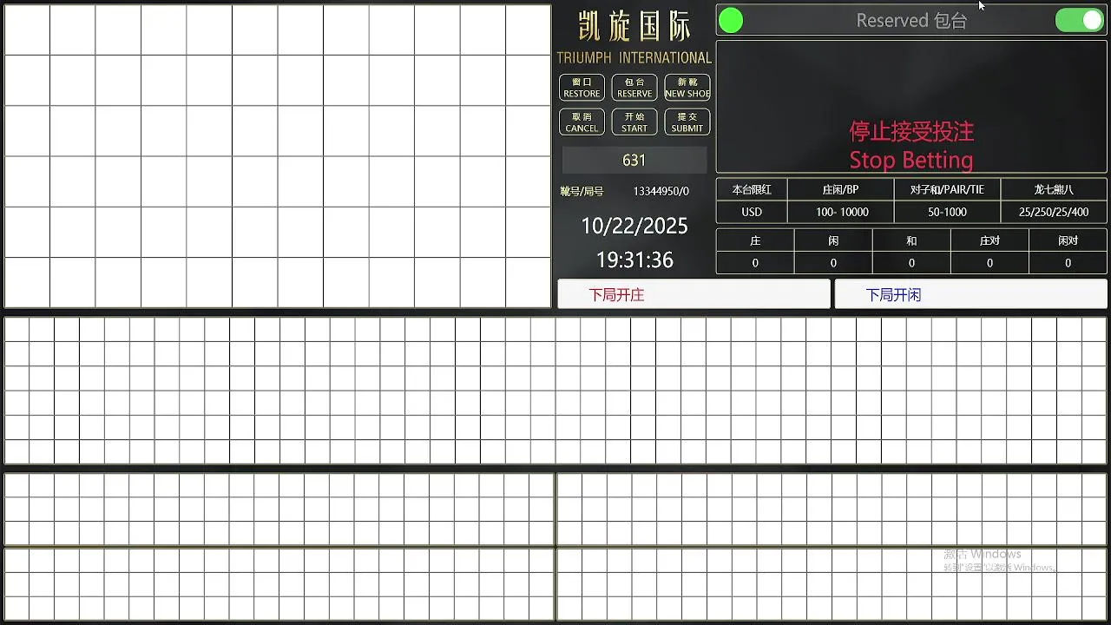Click the 和 tie count header

911,240
